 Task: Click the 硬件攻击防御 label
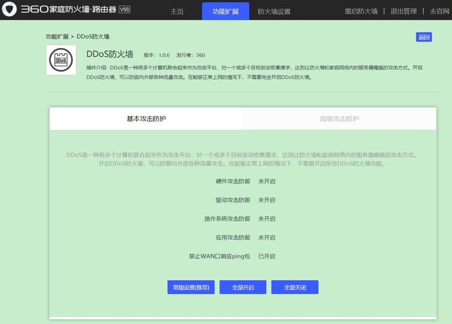[x=233, y=182]
